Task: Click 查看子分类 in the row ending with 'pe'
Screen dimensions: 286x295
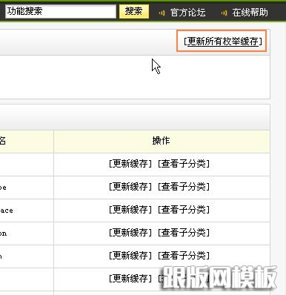Action: coord(184,187)
